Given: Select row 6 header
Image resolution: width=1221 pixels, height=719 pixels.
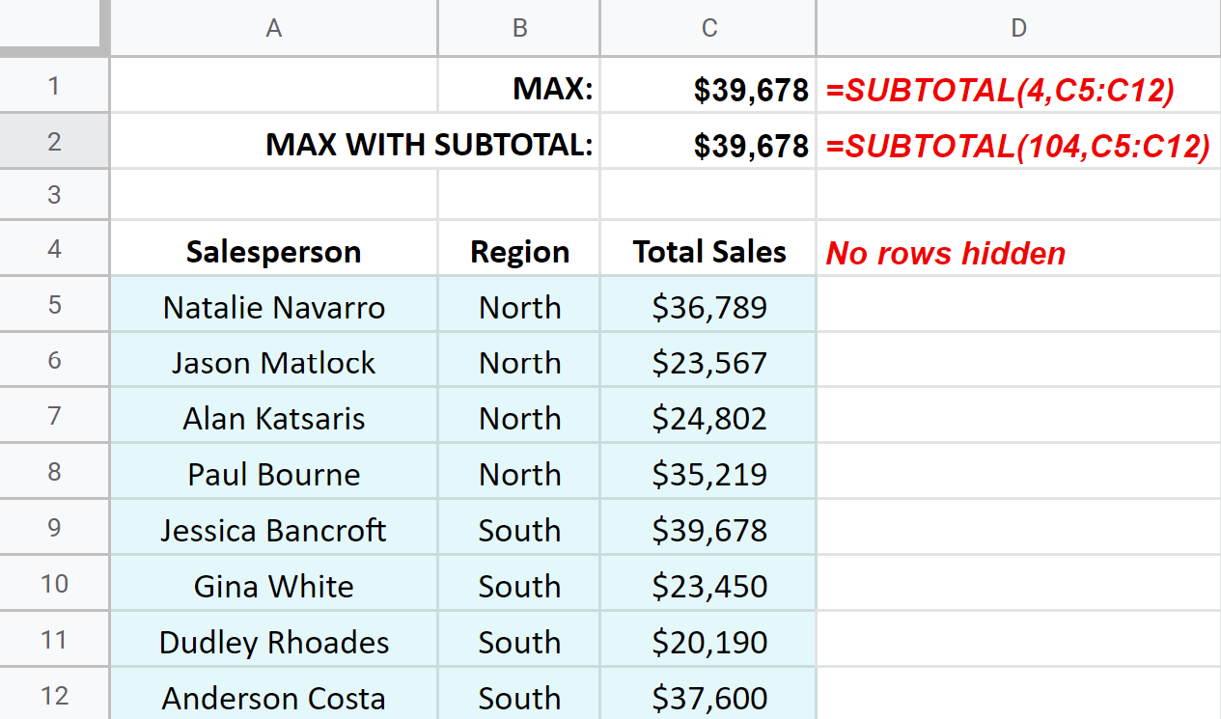Looking at the screenshot, I should (x=54, y=360).
